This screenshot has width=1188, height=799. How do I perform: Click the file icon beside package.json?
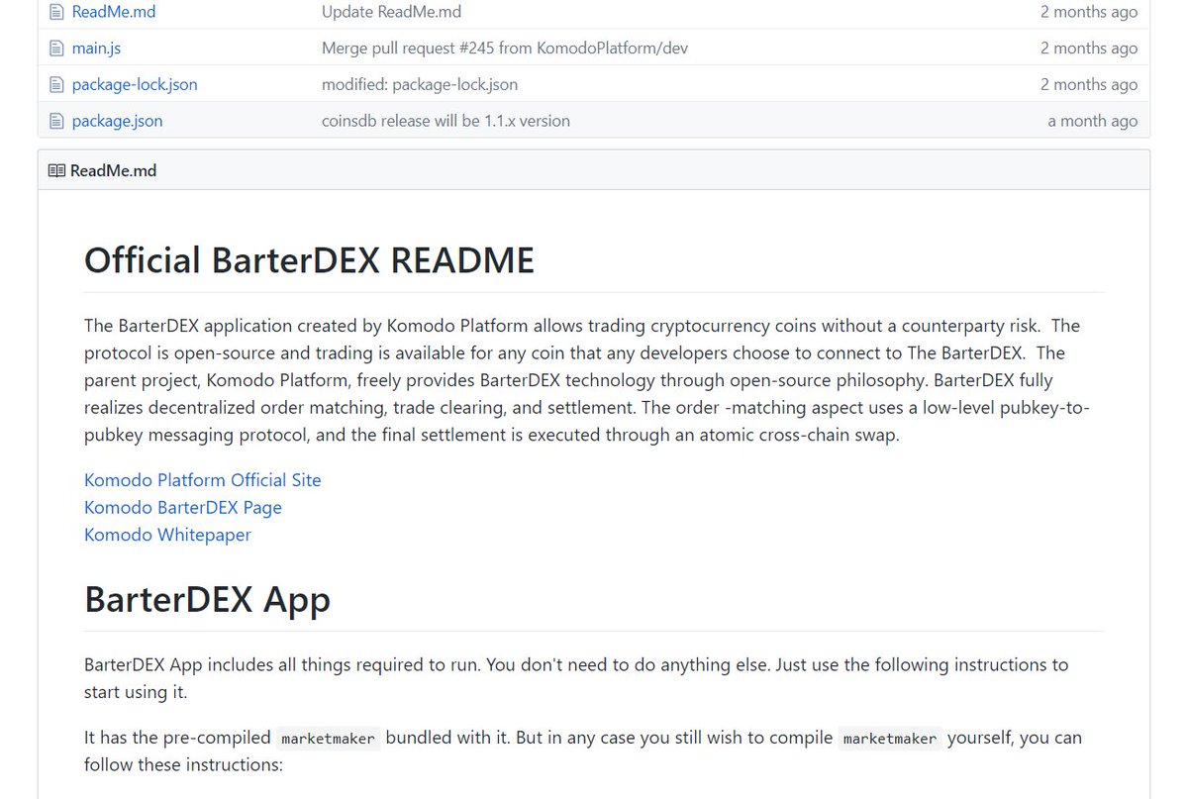pos(55,121)
